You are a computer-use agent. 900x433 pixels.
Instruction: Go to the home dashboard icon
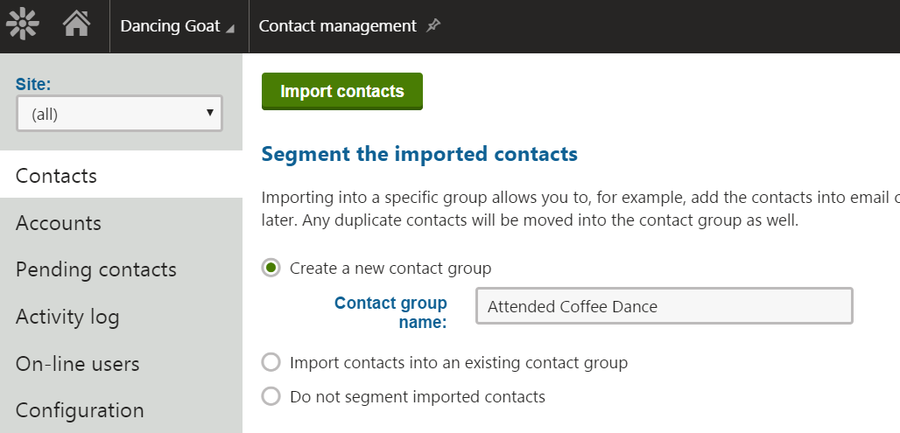click(x=76, y=24)
